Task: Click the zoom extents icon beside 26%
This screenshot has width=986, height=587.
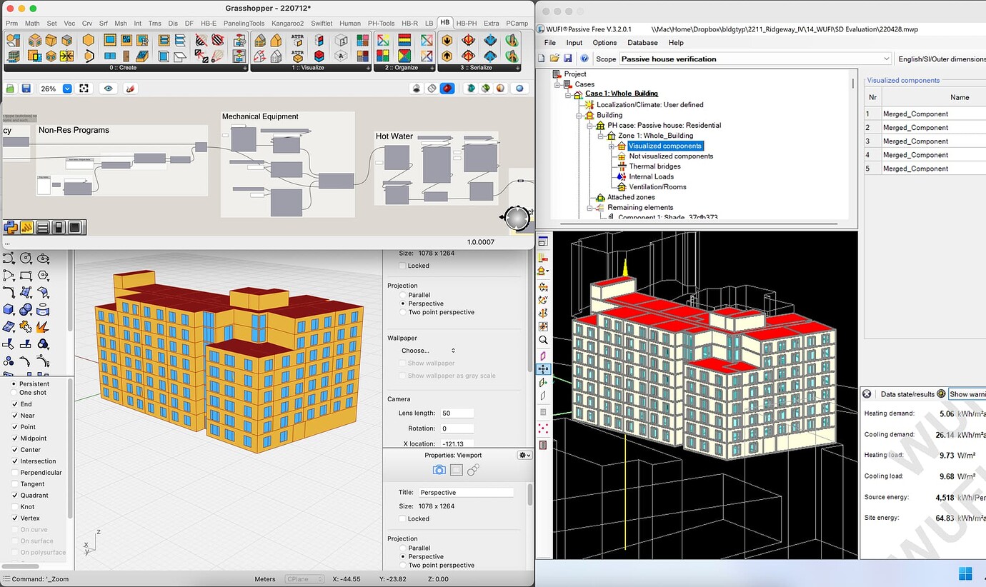Action: (84, 89)
